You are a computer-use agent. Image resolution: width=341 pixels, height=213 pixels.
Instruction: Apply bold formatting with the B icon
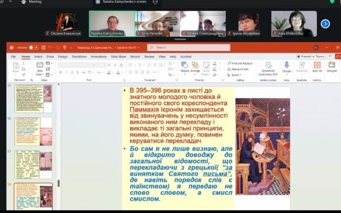click(x=61, y=72)
